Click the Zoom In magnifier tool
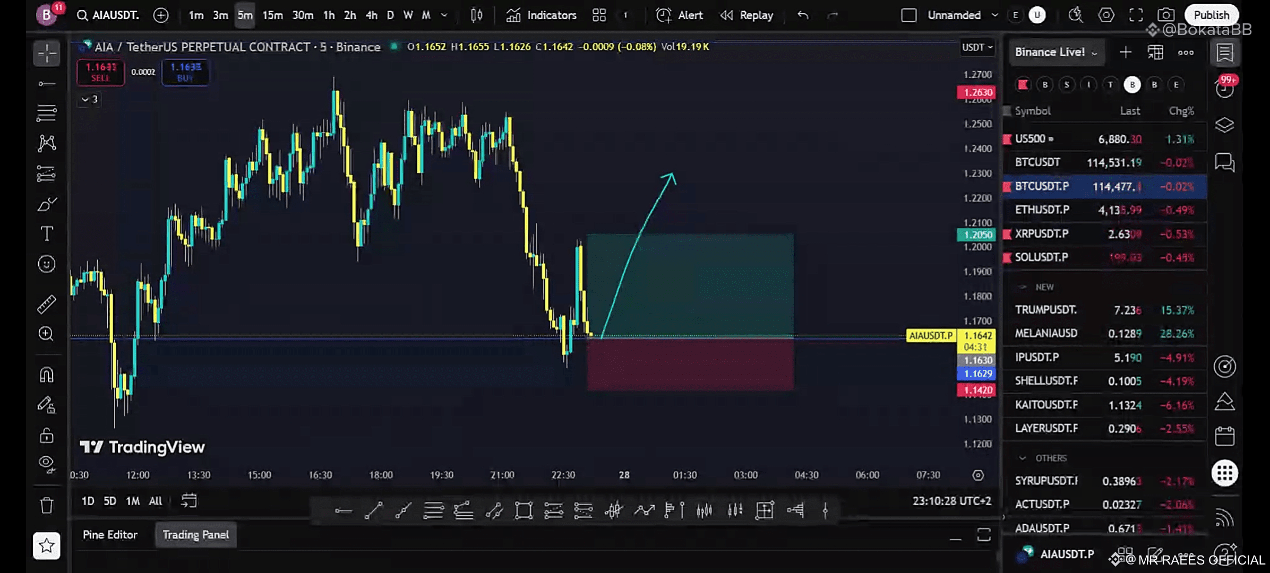 pyautogui.click(x=47, y=334)
